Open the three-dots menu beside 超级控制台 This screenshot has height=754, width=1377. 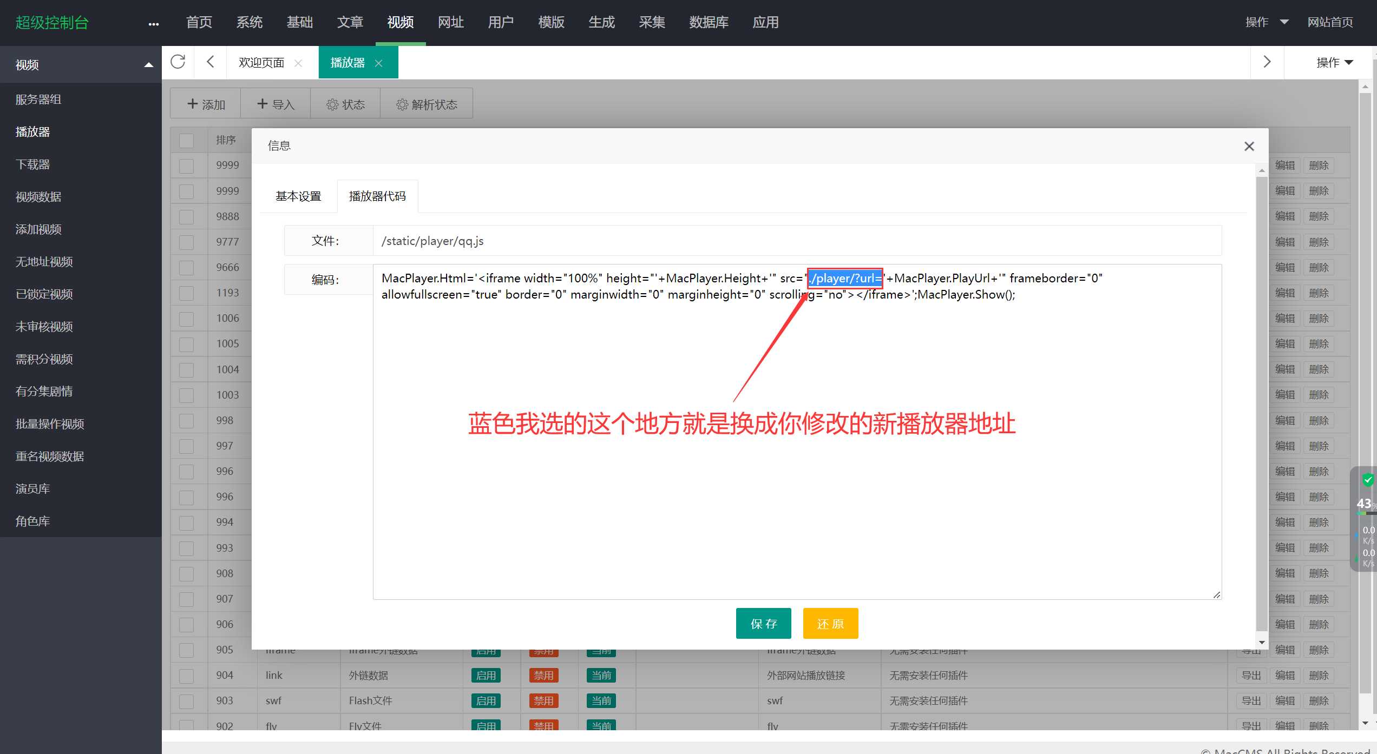pos(154,24)
